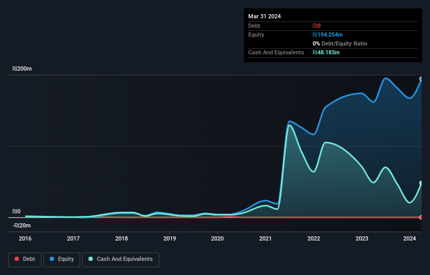The image size is (430, 275).
Task: Click the ₪0 y-axis label
Action: coord(16,211)
